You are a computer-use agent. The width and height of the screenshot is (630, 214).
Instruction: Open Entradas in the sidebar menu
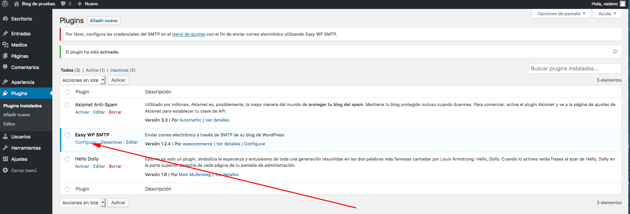pyautogui.click(x=21, y=34)
